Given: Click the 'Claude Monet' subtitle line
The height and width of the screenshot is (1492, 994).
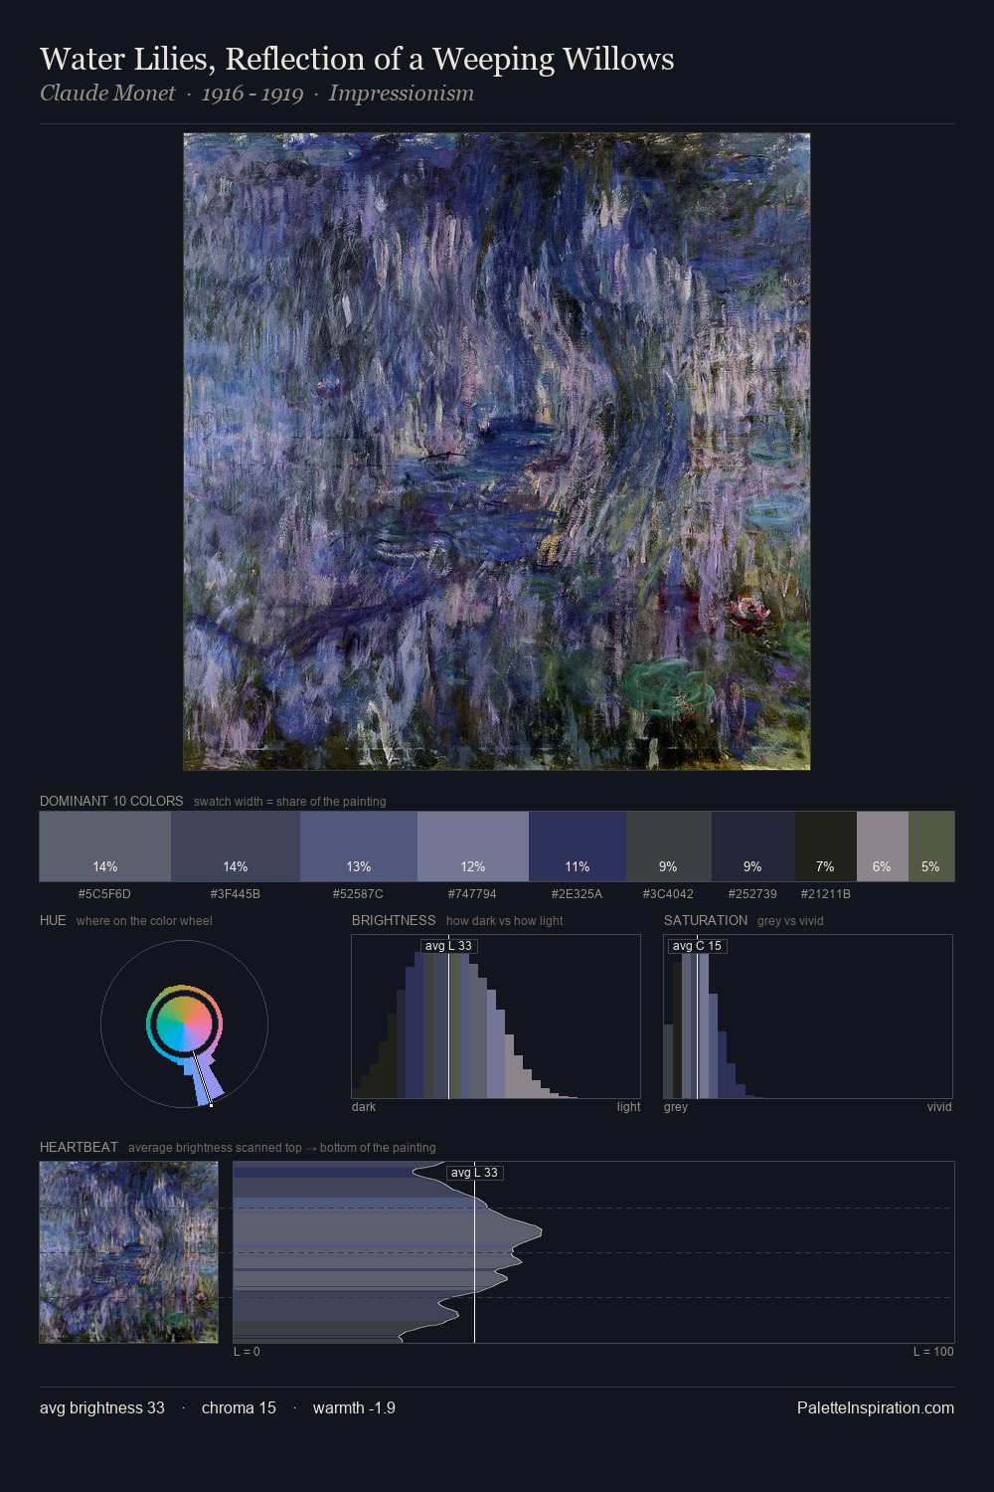Looking at the screenshot, I should [256, 93].
